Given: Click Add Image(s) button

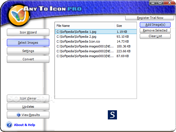Looking at the screenshot, I should pyautogui.click(x=155, y=25).
